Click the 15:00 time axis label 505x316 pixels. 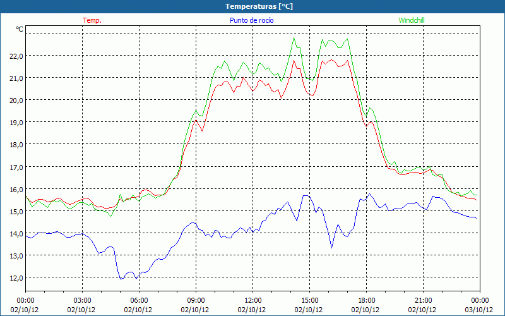(309, 301)
